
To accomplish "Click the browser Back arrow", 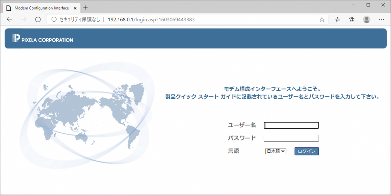I will coord(10,19).
